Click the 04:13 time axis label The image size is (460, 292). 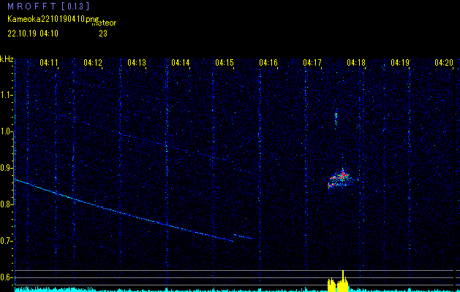(137, 63)
